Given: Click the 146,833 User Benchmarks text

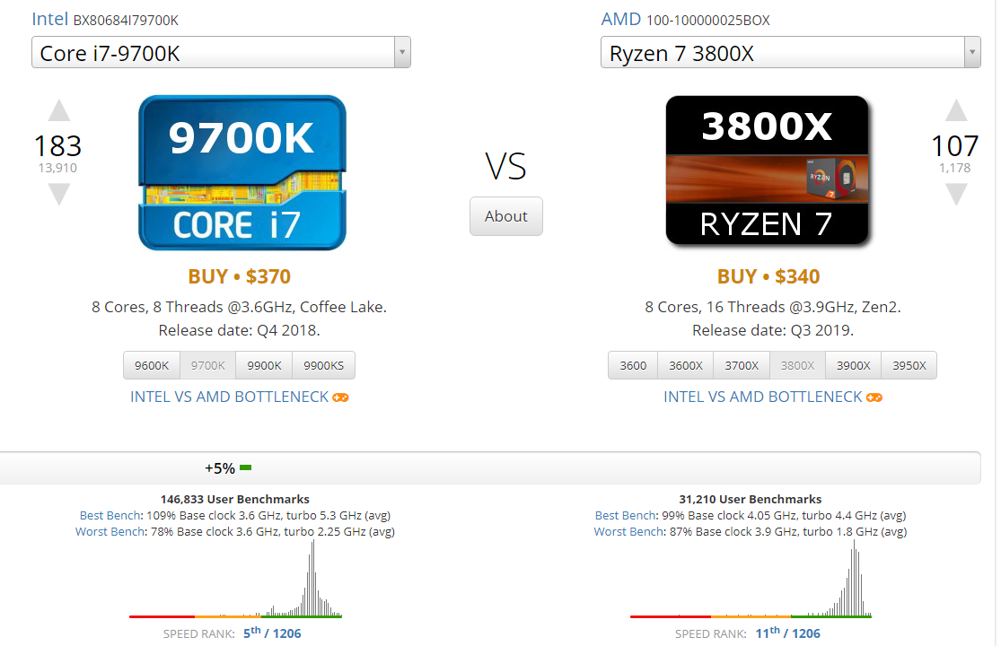Looking at the screenshot, I should pyautogui.click(x=235, y=500).
